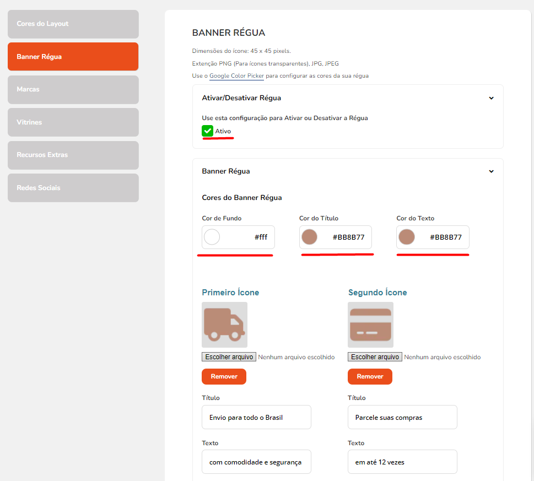
Task: Select the Marcas menu item
Action: click(73, 89)
